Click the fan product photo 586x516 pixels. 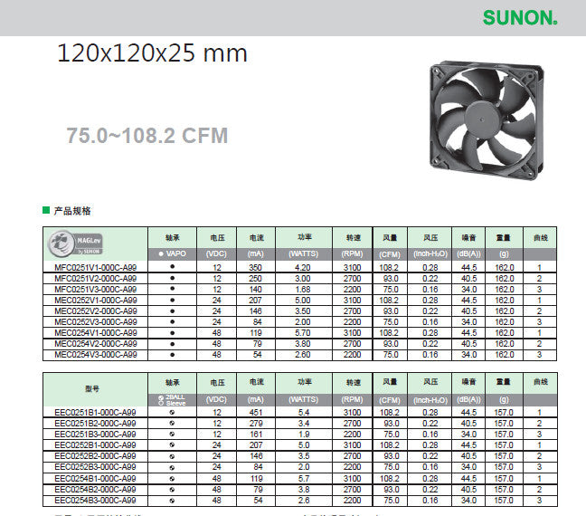click(487, 119)
